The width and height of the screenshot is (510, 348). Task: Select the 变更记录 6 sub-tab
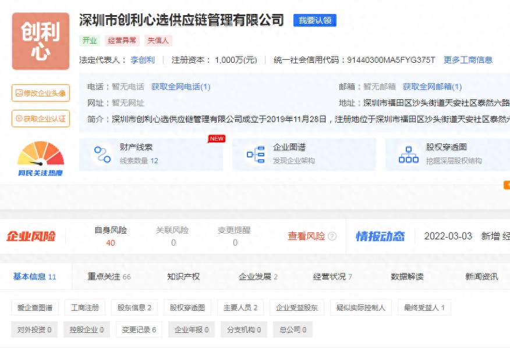[139, 329]
